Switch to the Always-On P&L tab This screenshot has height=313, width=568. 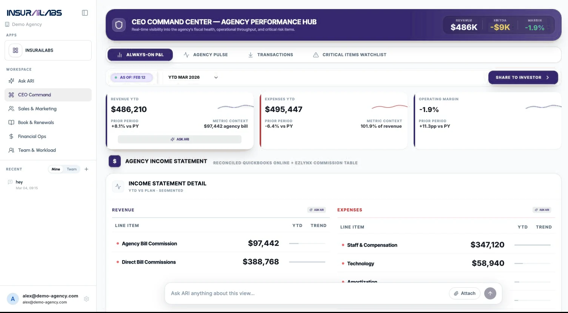coord(140,55)
